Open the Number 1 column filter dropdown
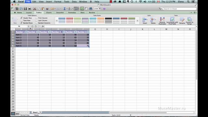 (26, 32)
